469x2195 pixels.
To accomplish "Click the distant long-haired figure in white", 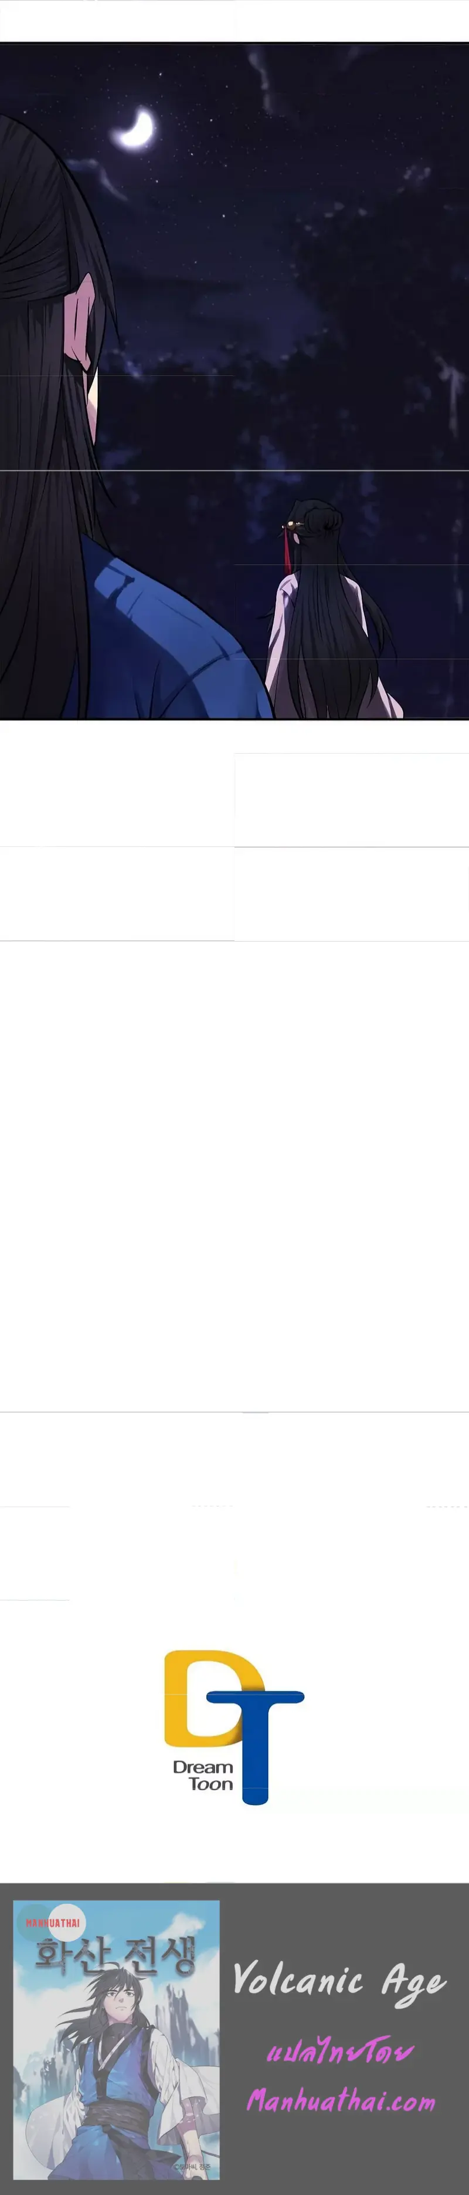I will click(x=331, y=610).
